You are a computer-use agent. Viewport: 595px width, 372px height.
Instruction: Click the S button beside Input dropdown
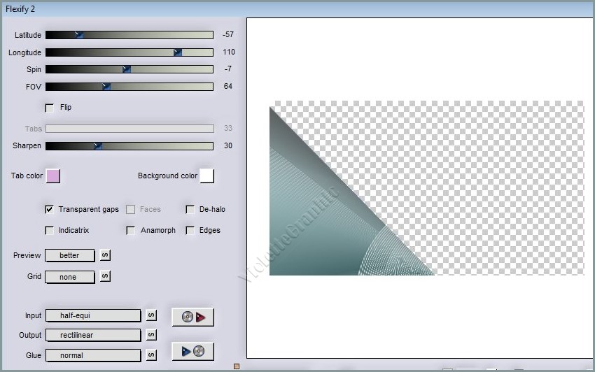click(150, 316)
